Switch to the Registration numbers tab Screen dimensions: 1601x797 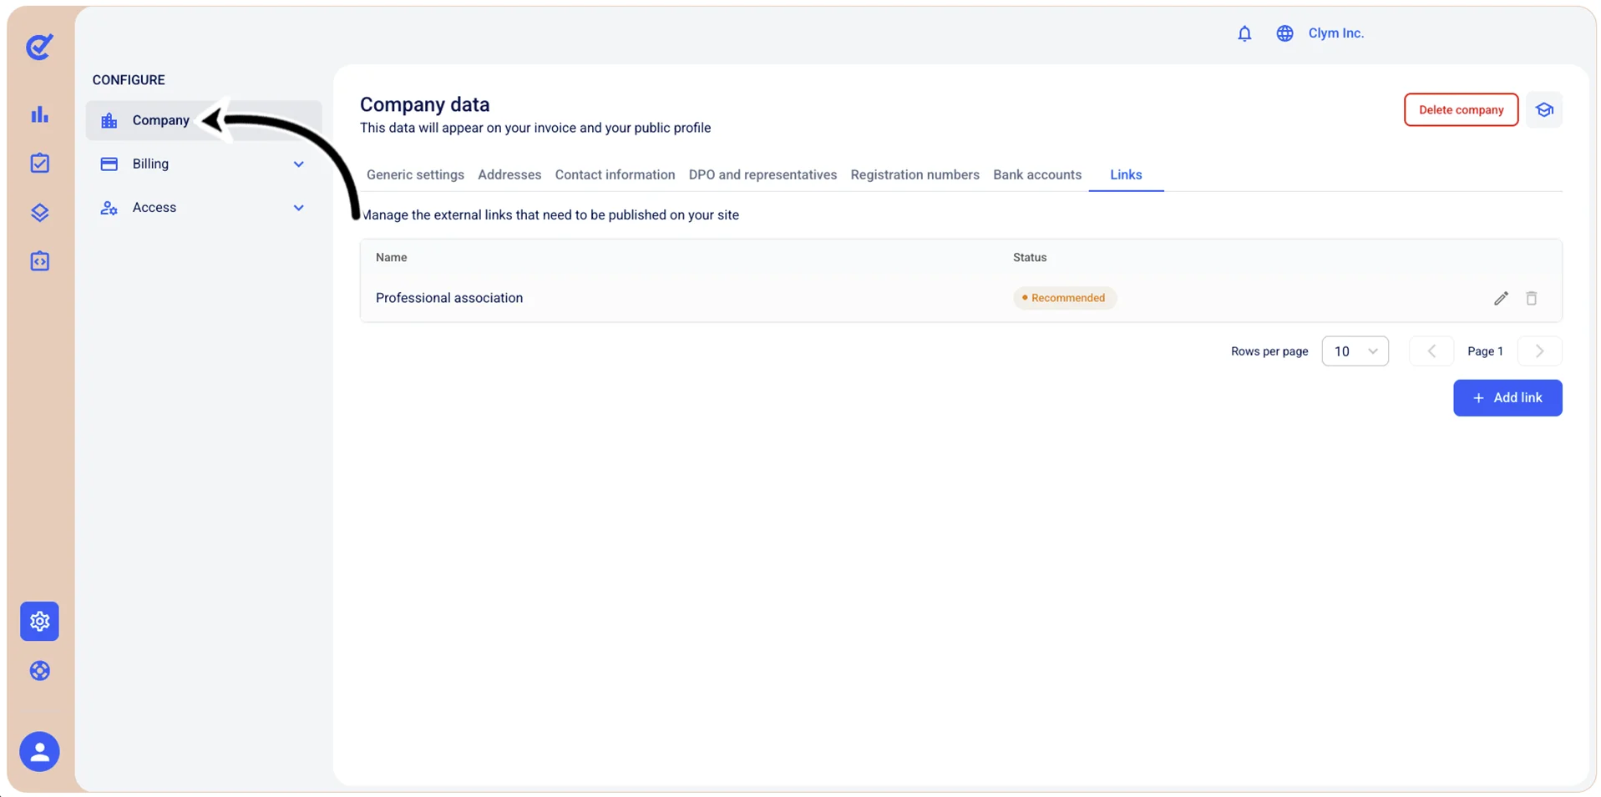click(x=914, y=174)
